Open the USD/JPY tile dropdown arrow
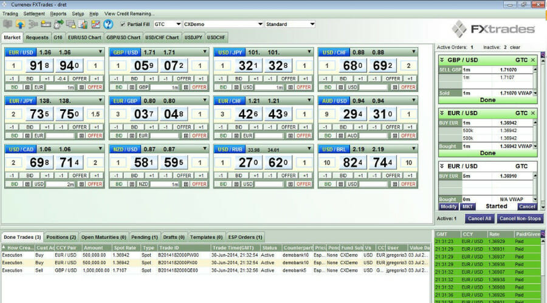This screenshot has width=547, height=303. [x=309, y=52]
